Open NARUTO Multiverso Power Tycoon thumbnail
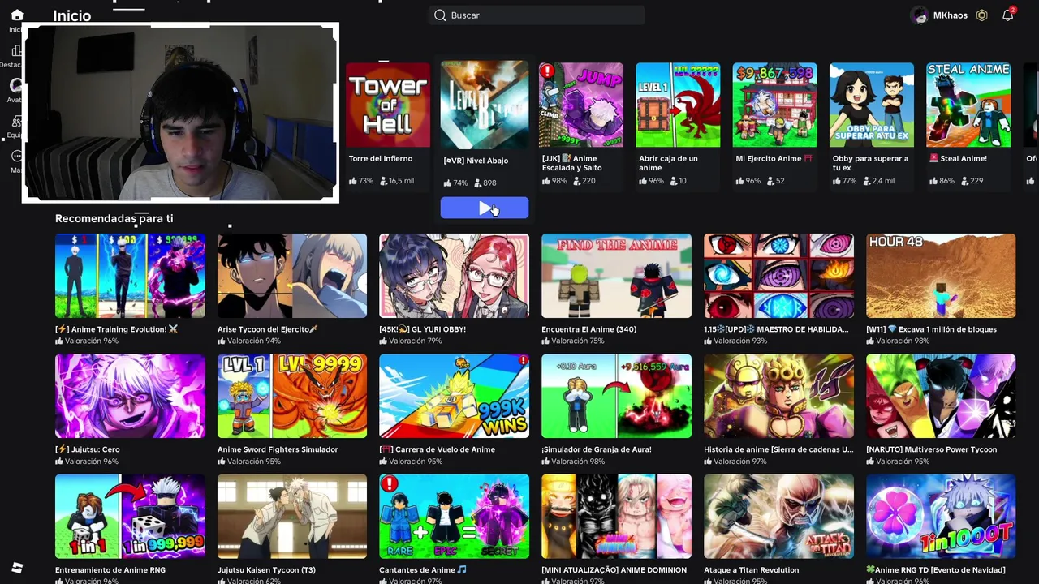Image resolution: width=1039 pixels, height=584 pixels. point(941,396)
